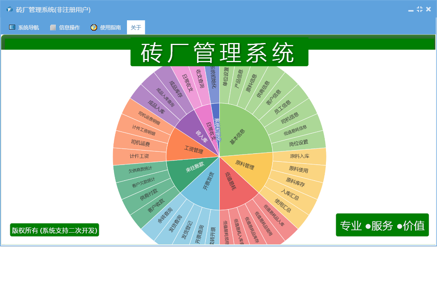Open the 计件工资明细 segment
This screenshot has width=437, height=290.
[144, 130]
